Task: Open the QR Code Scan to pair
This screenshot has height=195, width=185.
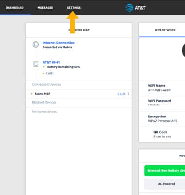Action: tap(162, 134)
